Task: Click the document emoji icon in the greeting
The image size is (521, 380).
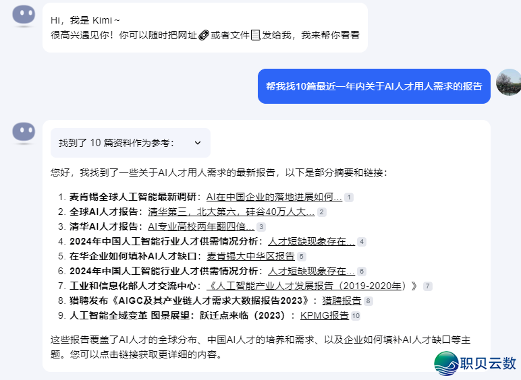Action: [x=256, y=35]
